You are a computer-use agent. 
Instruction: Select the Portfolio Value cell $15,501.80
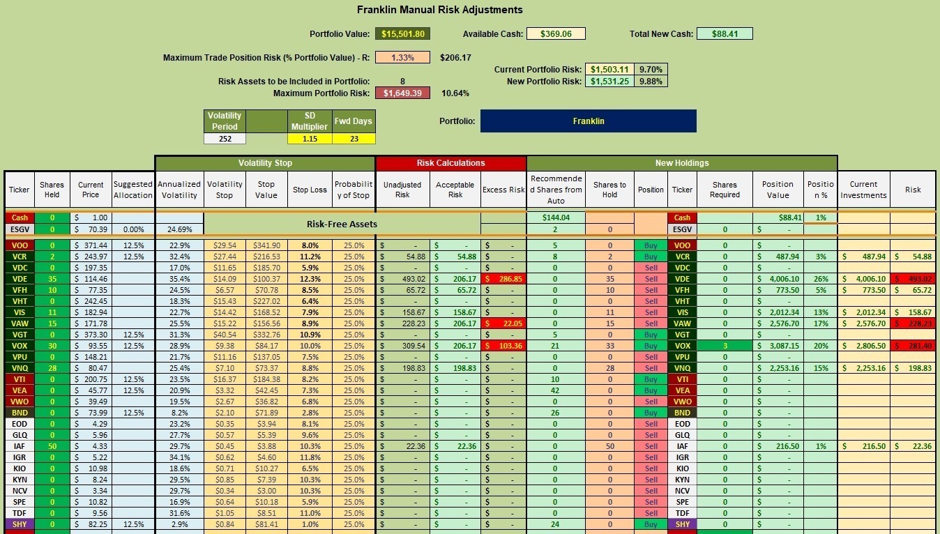tap(403, 34)
